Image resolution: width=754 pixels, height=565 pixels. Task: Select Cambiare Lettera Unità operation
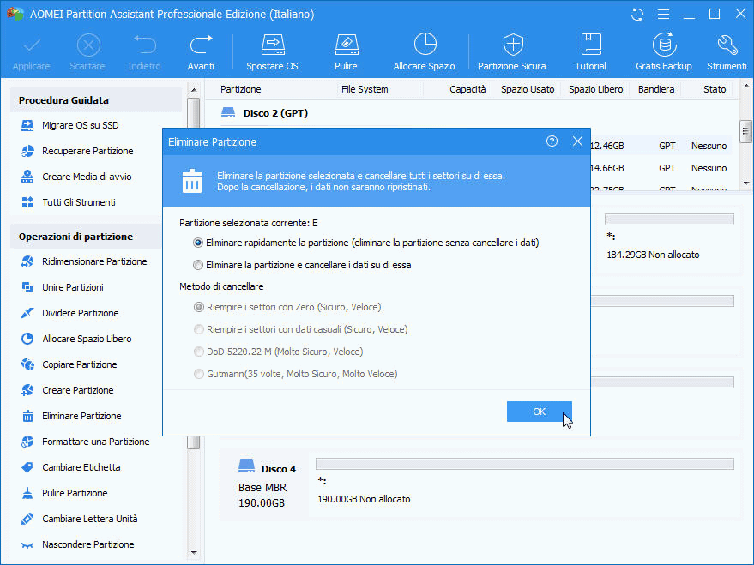pyautogui.click(x=79, y=519)
